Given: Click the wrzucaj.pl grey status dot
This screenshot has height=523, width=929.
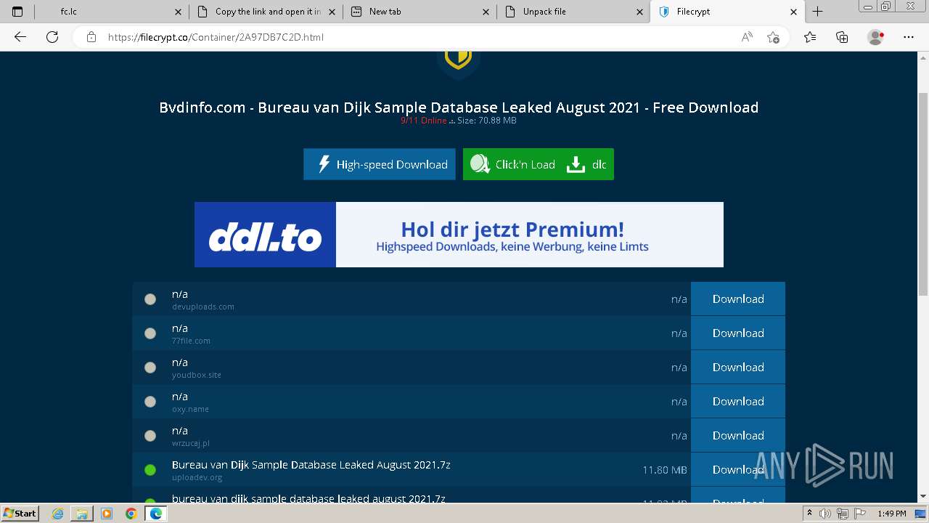Looking at the screenshot, I should (150, 436).
